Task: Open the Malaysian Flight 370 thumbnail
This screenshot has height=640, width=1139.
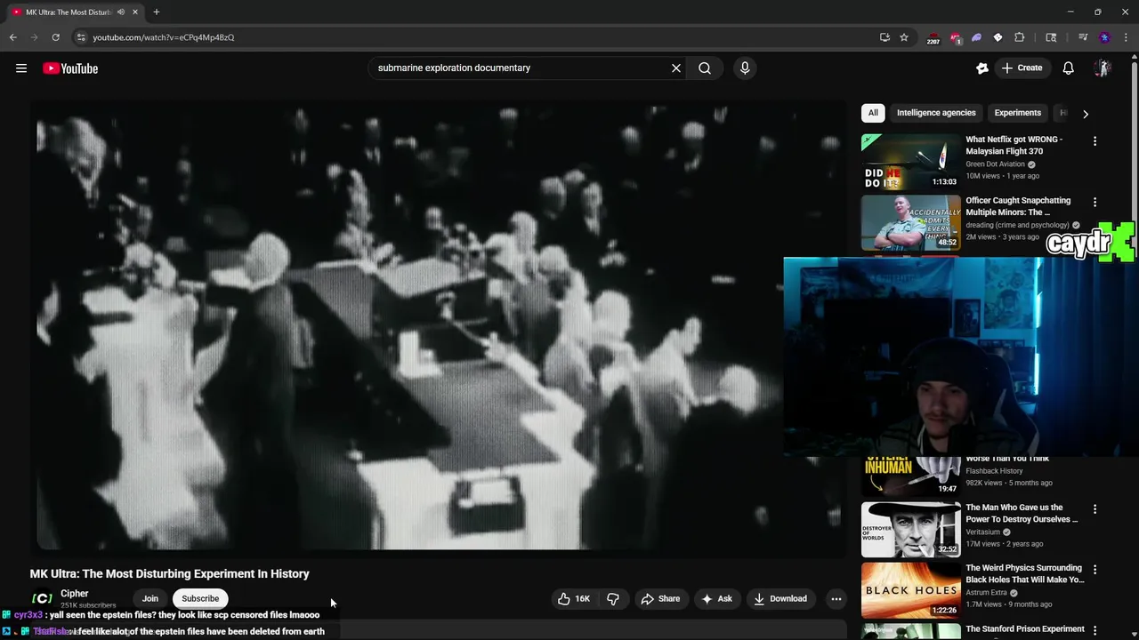Action: [911, 162]
